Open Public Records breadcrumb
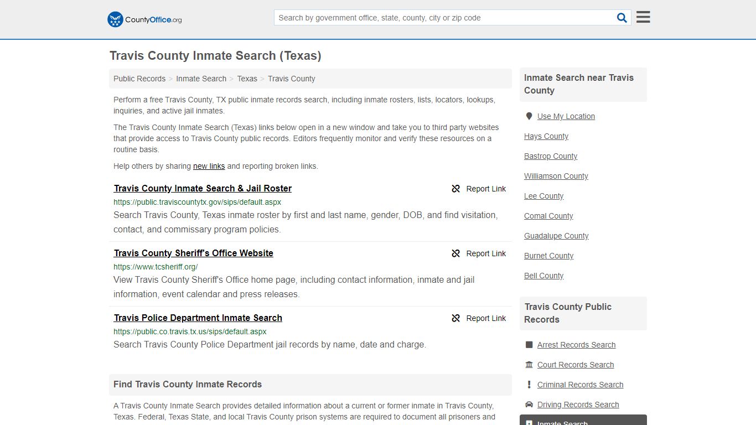Image resolution: width=756 pixels, height=425 pixels. pyautogui.click(x=139, y=79)
